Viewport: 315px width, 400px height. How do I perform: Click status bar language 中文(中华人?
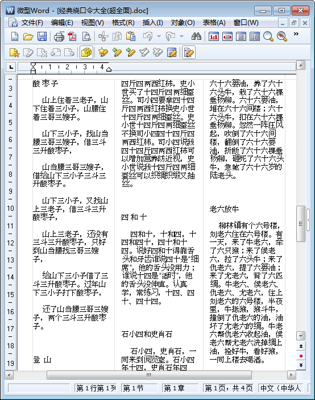click(281, 388)
